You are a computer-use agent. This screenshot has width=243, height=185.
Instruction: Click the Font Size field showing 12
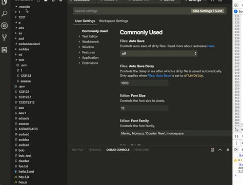point(144,108)
